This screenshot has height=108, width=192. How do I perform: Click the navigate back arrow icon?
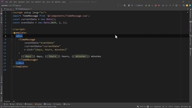tap(118, 5)
